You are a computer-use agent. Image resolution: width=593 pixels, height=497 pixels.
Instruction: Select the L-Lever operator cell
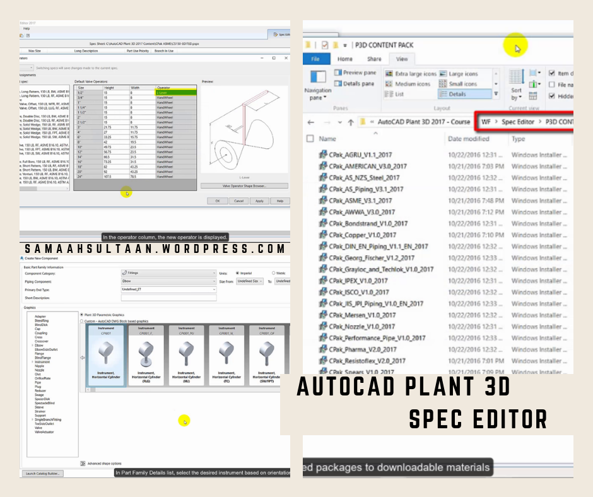pos(176,93)
